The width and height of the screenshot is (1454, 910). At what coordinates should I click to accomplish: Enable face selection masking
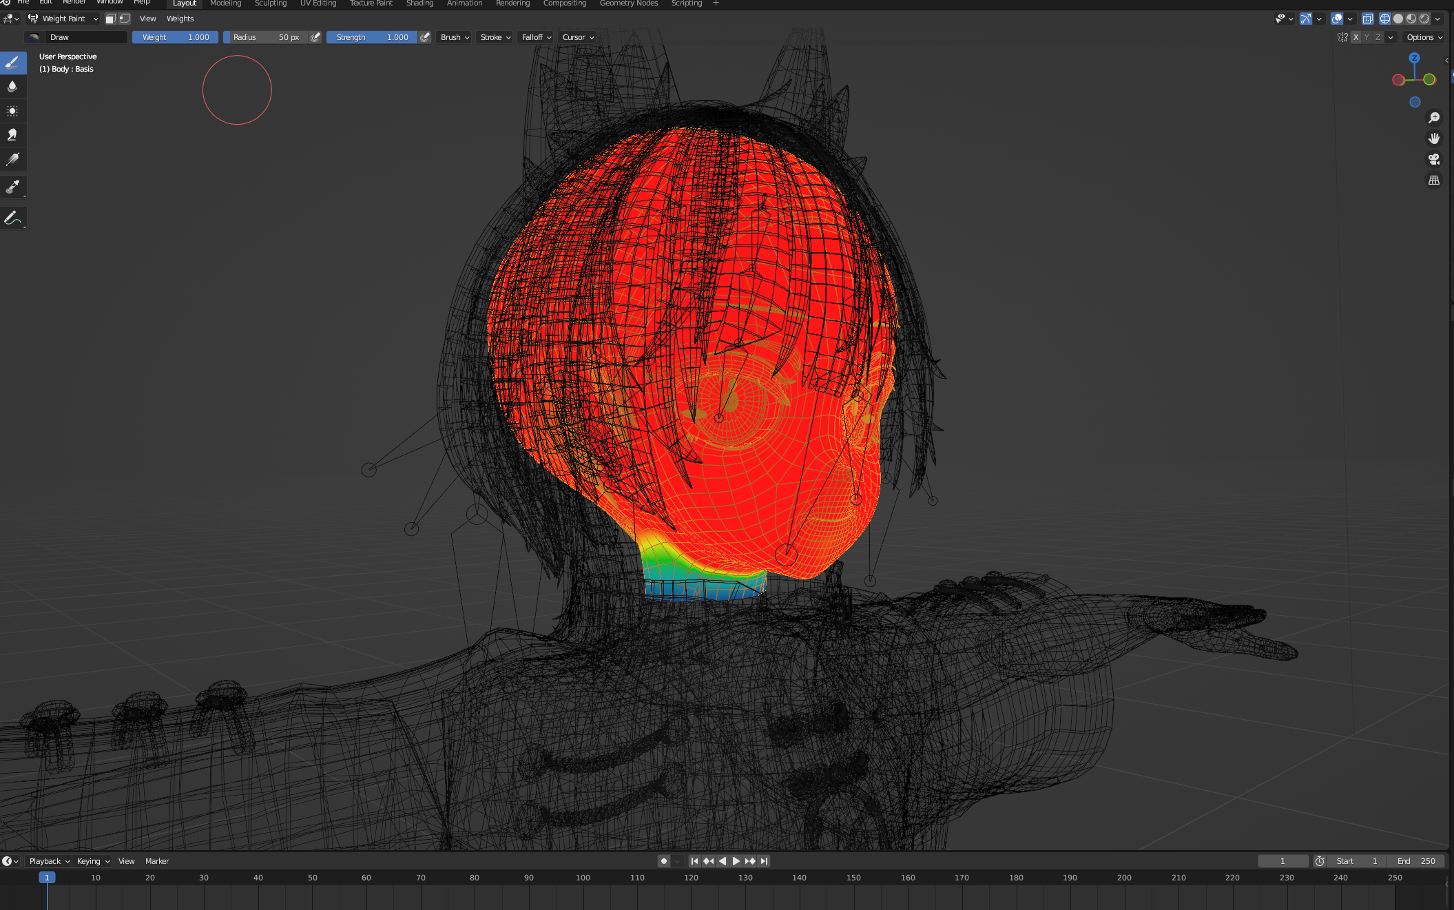pos(110,19)
